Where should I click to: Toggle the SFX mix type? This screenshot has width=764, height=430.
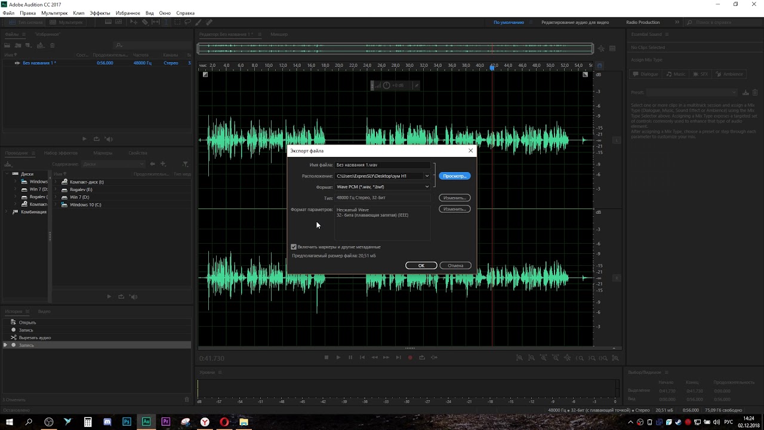[700, 74]
